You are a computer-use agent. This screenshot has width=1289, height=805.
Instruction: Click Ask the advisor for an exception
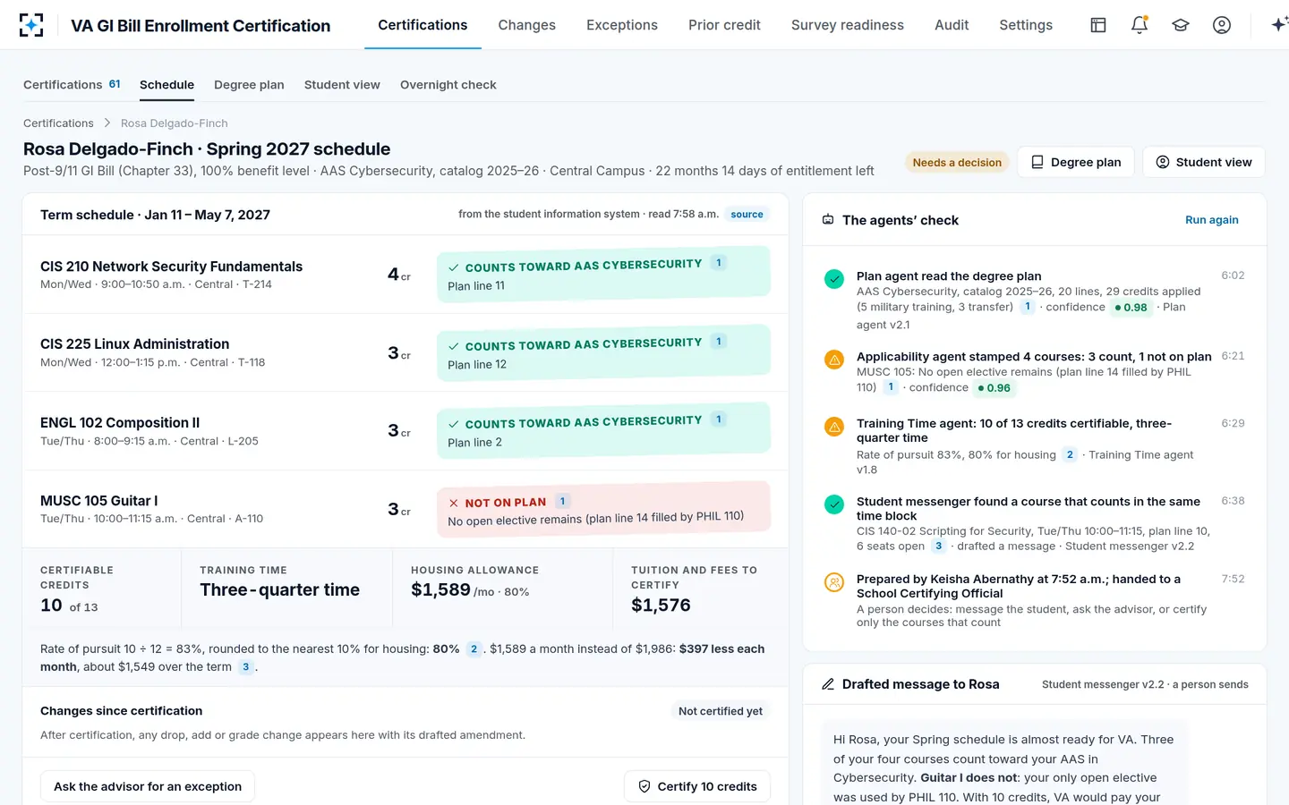[x=148, y=786]
